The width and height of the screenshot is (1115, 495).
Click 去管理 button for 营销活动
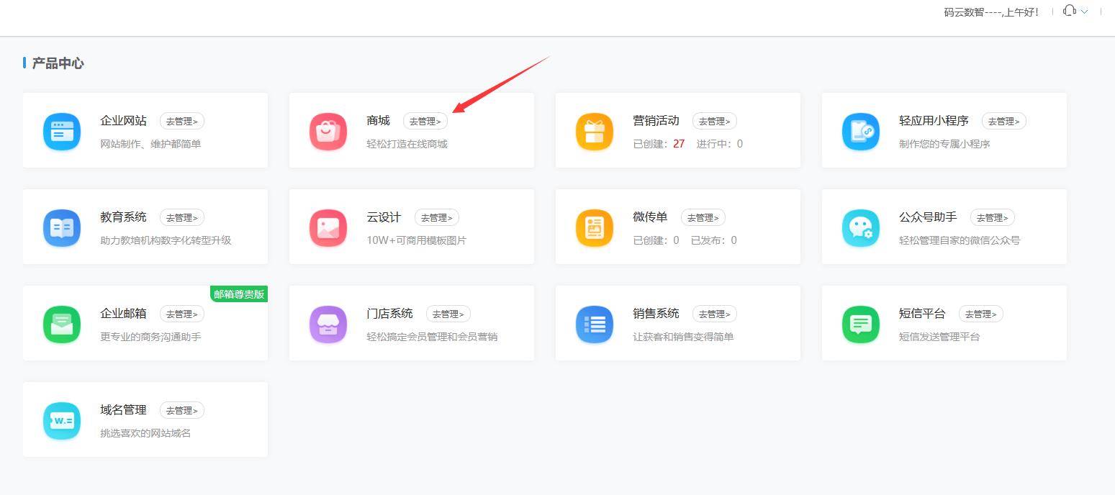[715, 122]
